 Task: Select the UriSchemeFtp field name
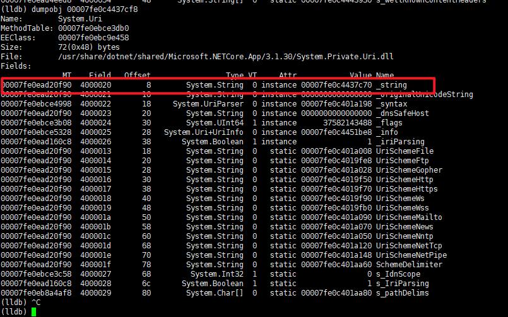point(402,161)
